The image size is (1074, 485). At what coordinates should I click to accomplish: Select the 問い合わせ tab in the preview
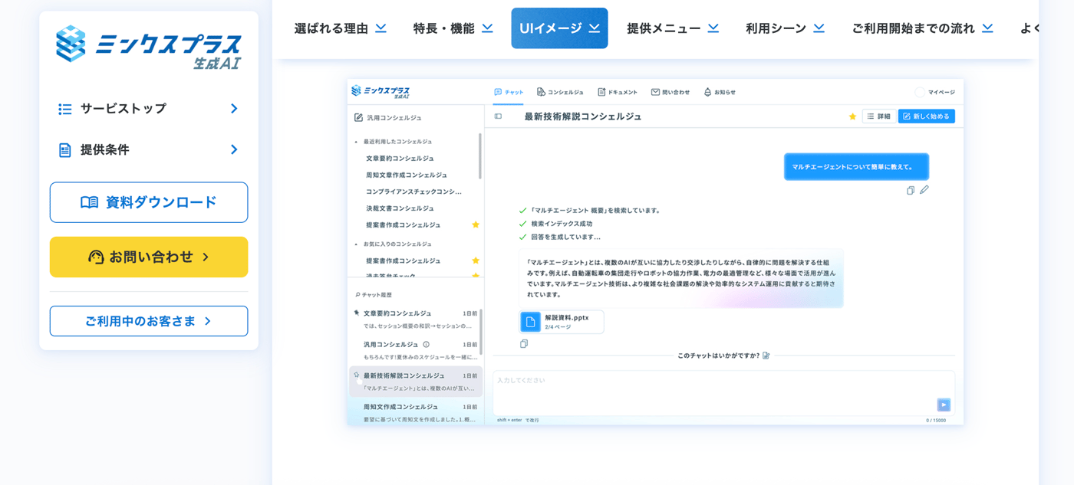(x=670, y=92)
